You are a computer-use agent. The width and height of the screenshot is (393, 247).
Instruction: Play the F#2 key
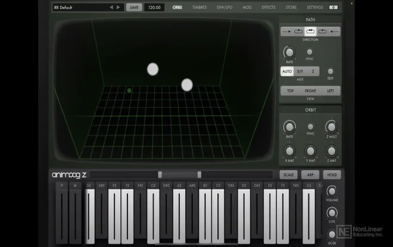pyautogui.click(x=141, y=213)
